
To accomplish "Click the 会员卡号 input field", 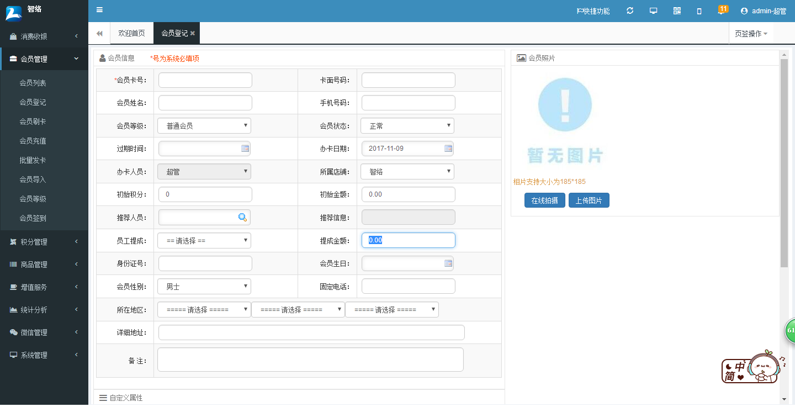I will tap(205, 80).
